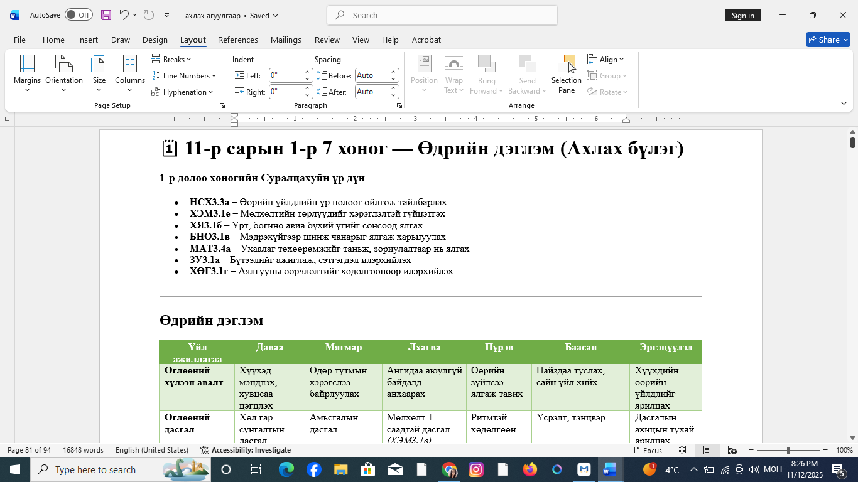The width and height of the screenshot is (858, 482).
Task: Open the paper Size options
Action: tap(98, 73)
